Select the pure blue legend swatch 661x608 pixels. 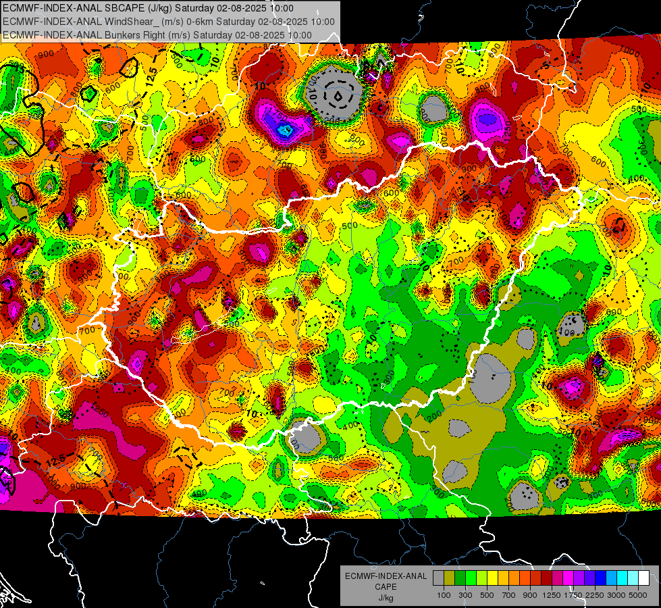pyautogui.click(x=601, y=578)
